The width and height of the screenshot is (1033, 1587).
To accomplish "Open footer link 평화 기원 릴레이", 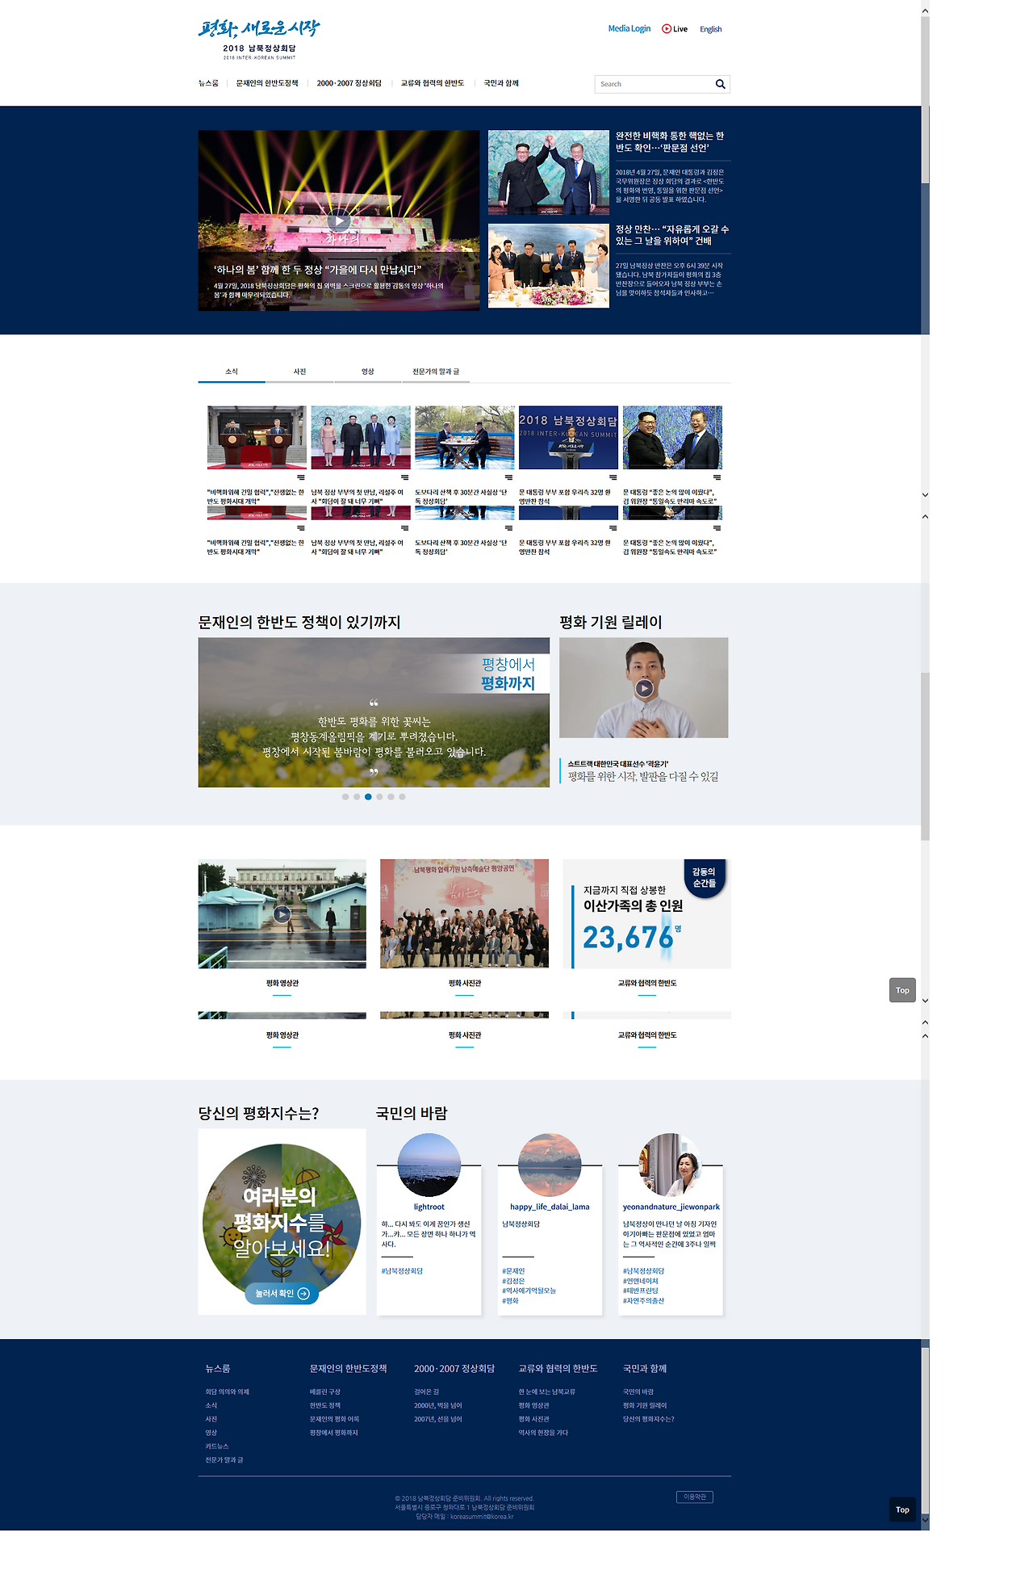I will [x=645, y=1406].
